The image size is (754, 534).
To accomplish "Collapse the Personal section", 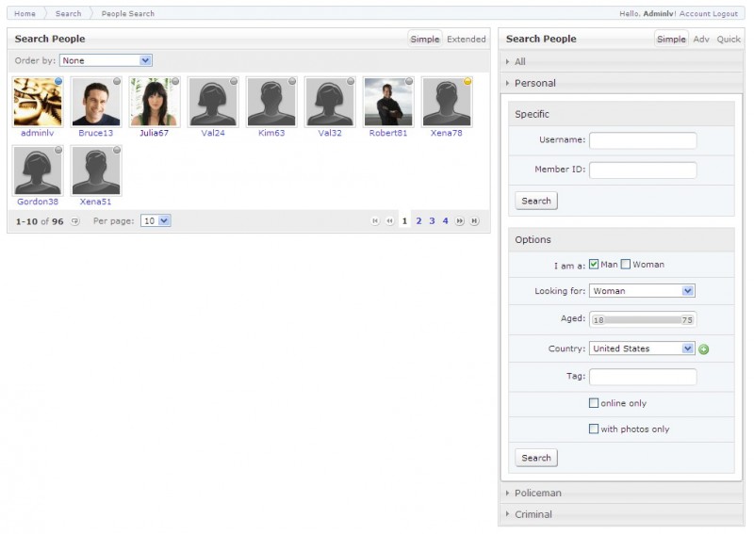I will (x=621, y=83).
